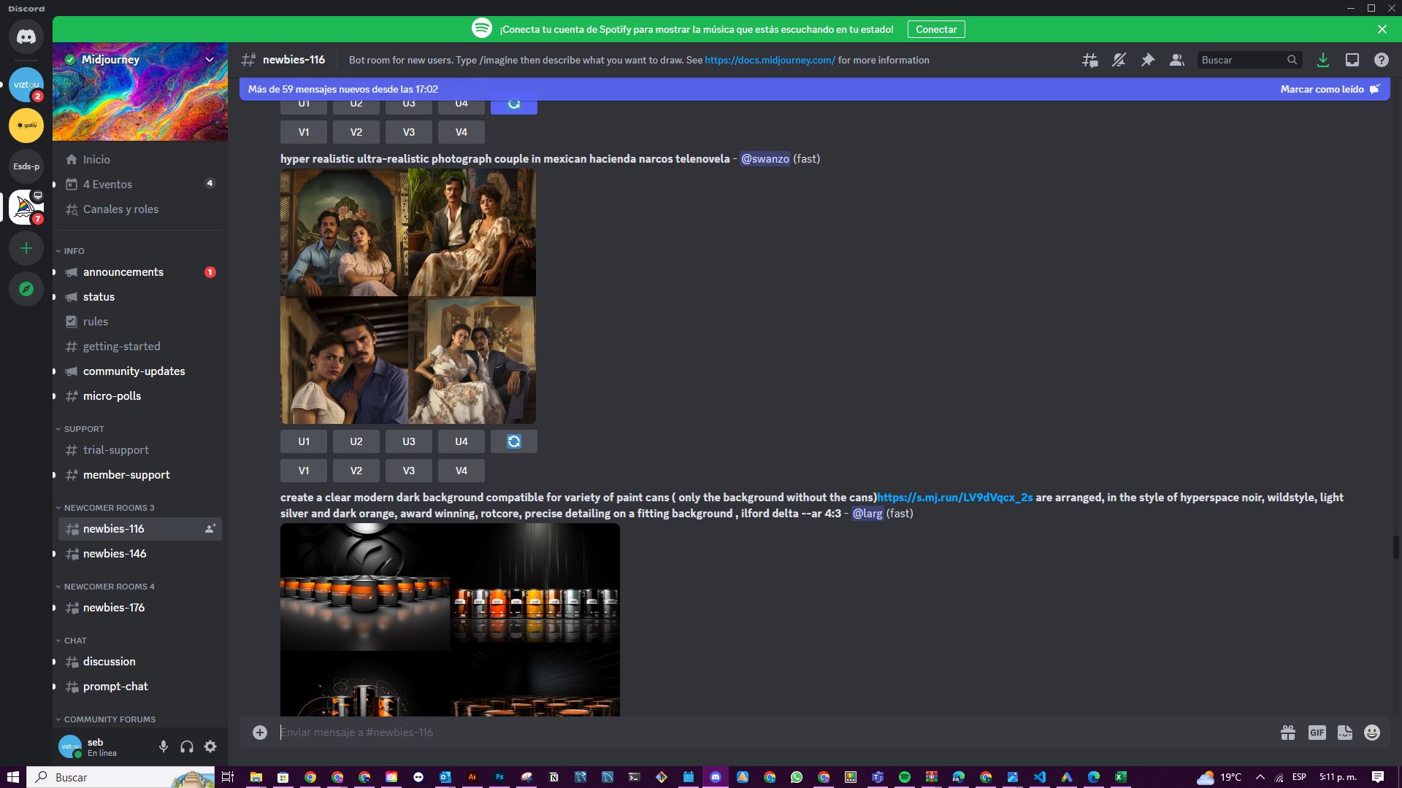Toggle microphone mute in user panel
The height and width of the screenshot is (788, 1402).
pos(164,746)
